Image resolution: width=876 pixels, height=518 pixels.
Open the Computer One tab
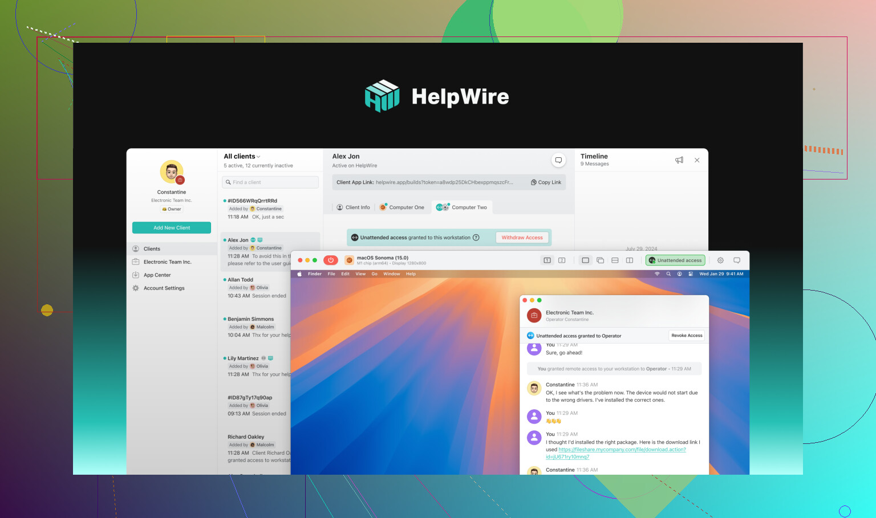coord(402,207)
